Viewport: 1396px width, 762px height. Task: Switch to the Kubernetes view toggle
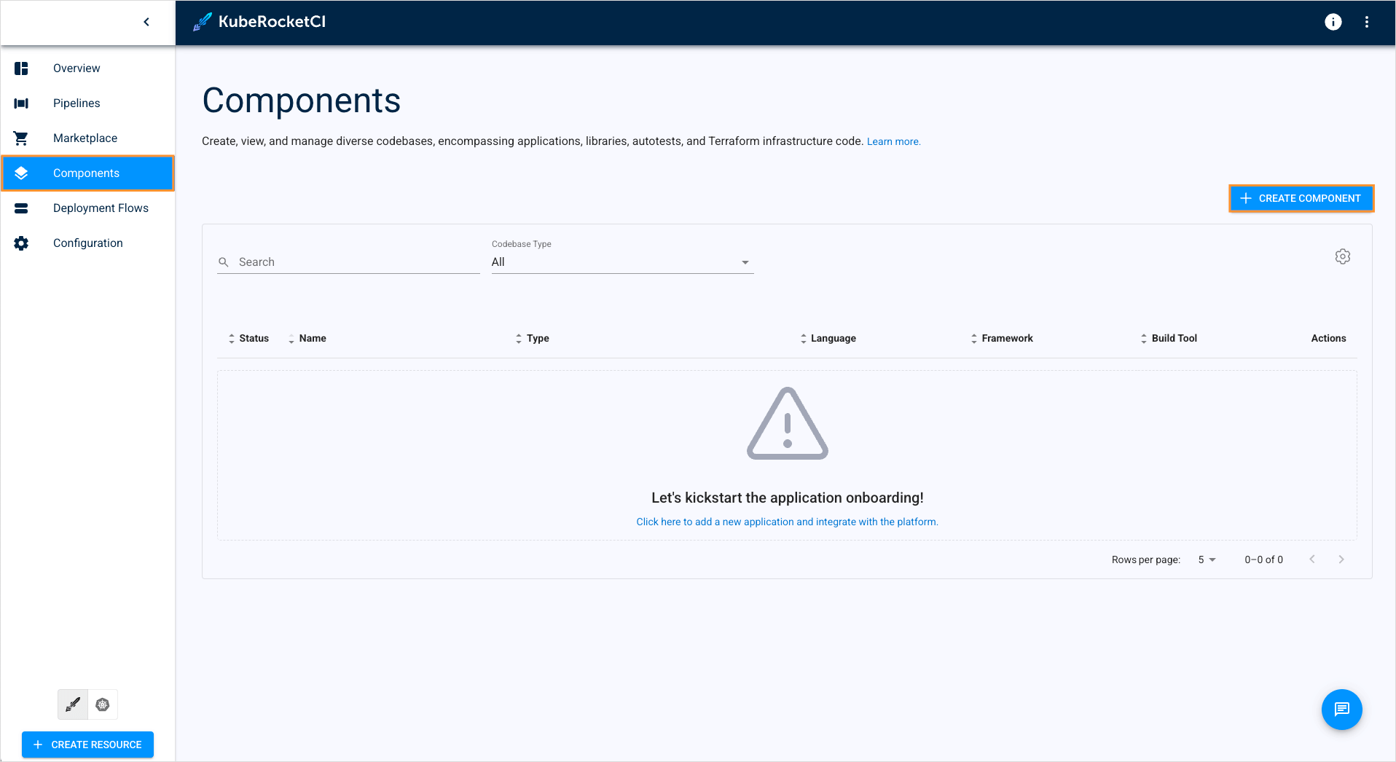[102, 704]
